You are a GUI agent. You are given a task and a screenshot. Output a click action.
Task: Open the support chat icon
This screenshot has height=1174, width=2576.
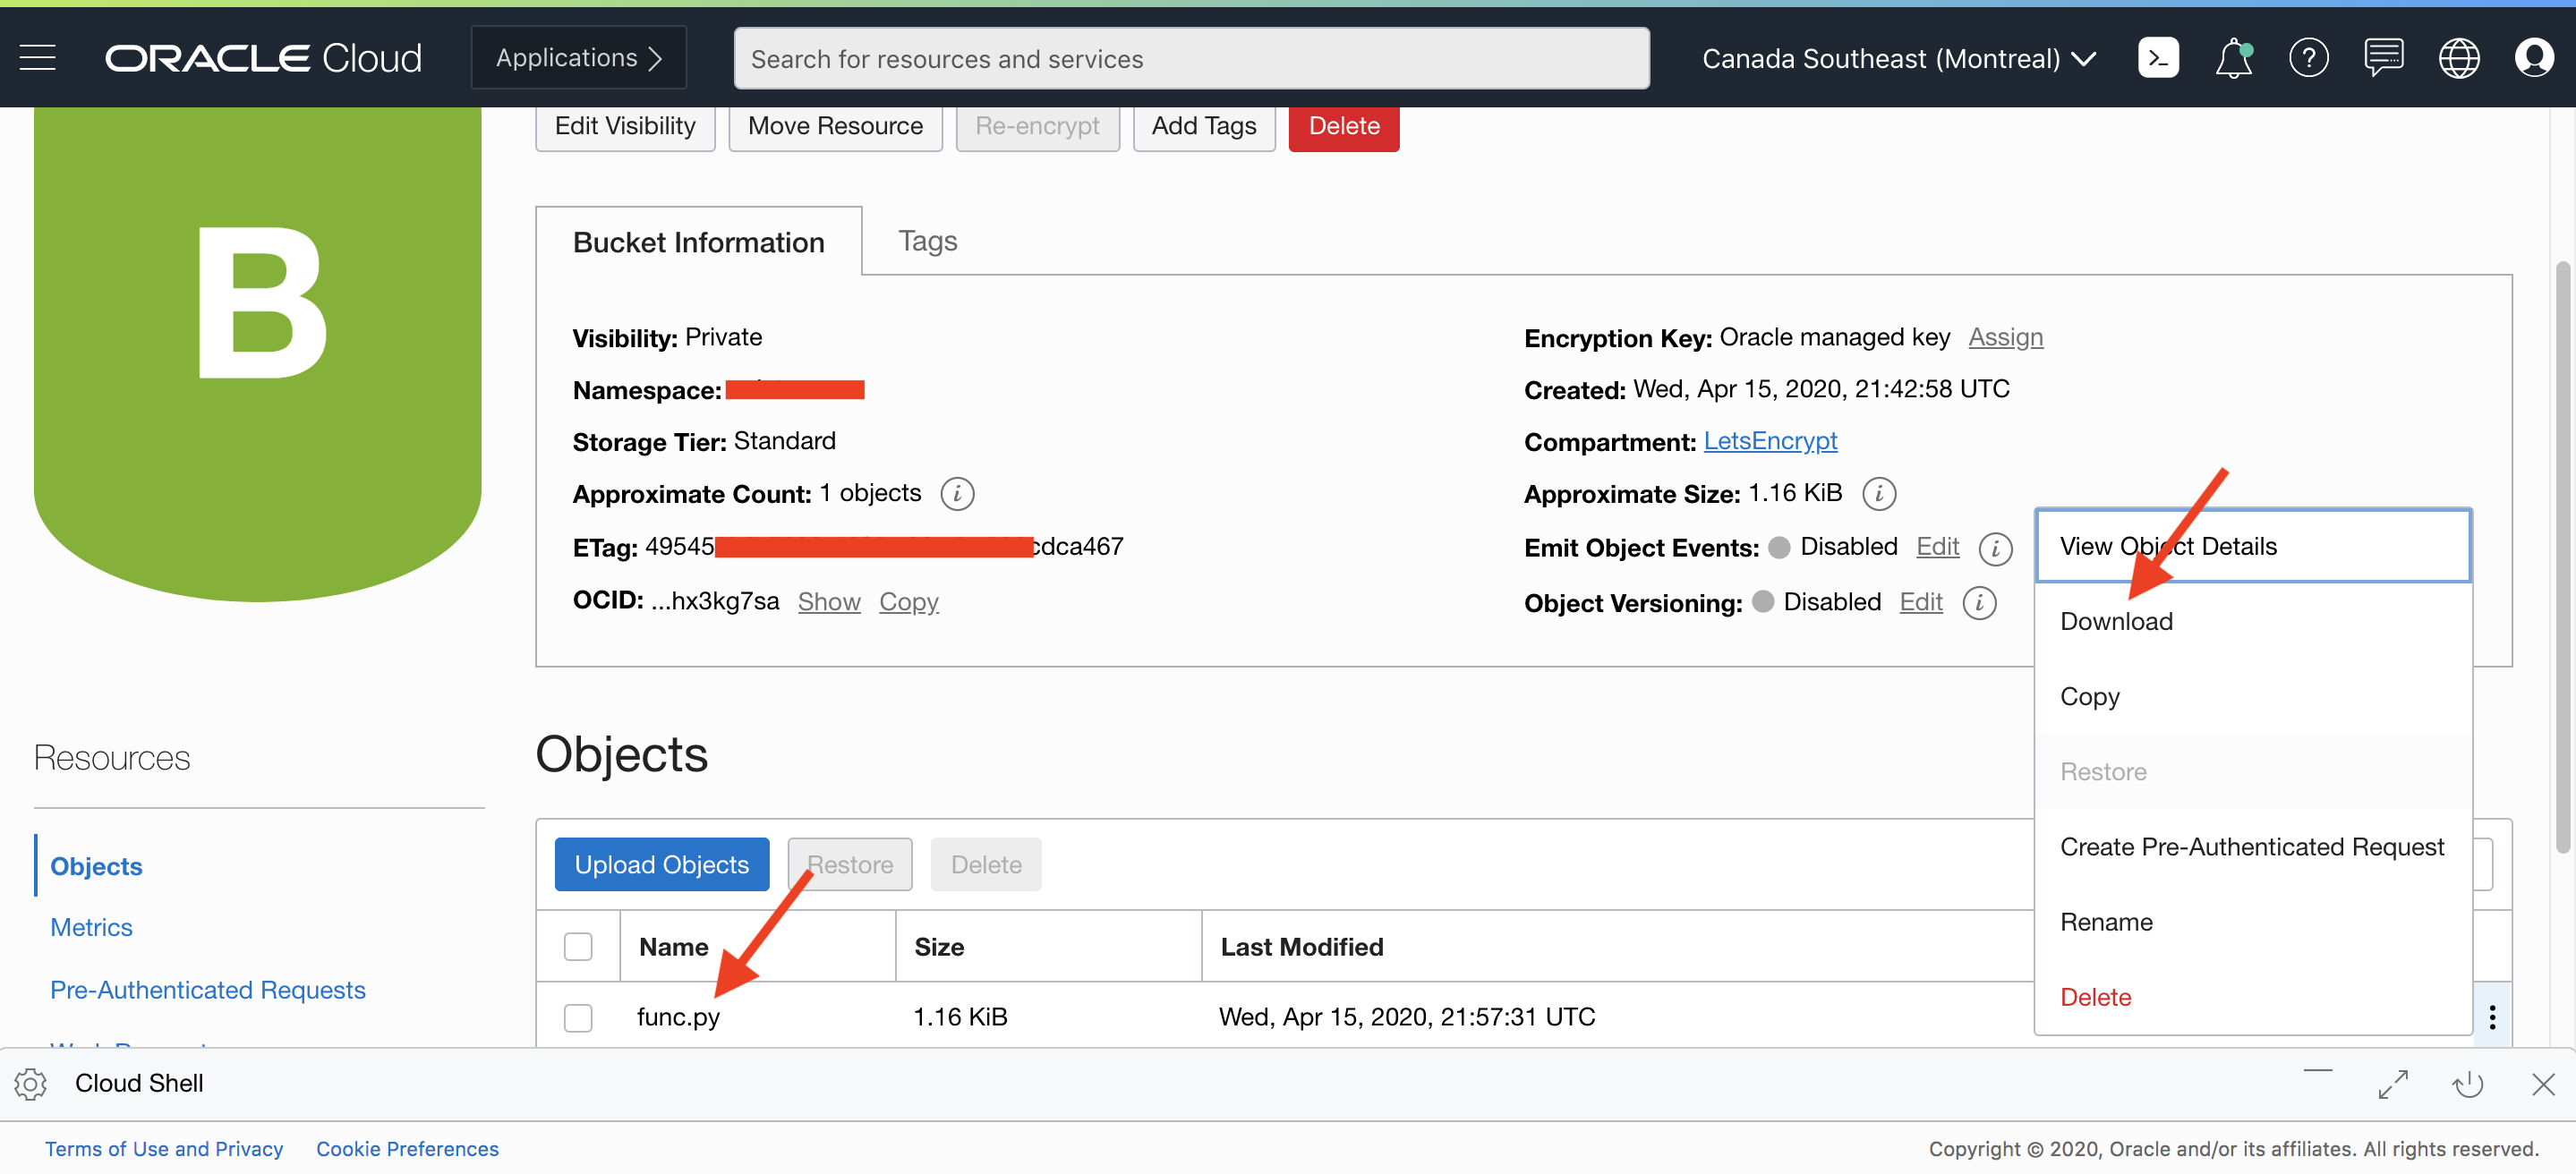point(2383,58)
